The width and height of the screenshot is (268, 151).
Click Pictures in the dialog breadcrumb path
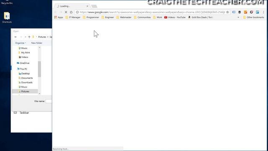(x=42, y=37)
